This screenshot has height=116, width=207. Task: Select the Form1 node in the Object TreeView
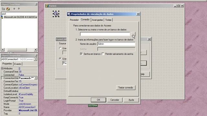(4, 14)
